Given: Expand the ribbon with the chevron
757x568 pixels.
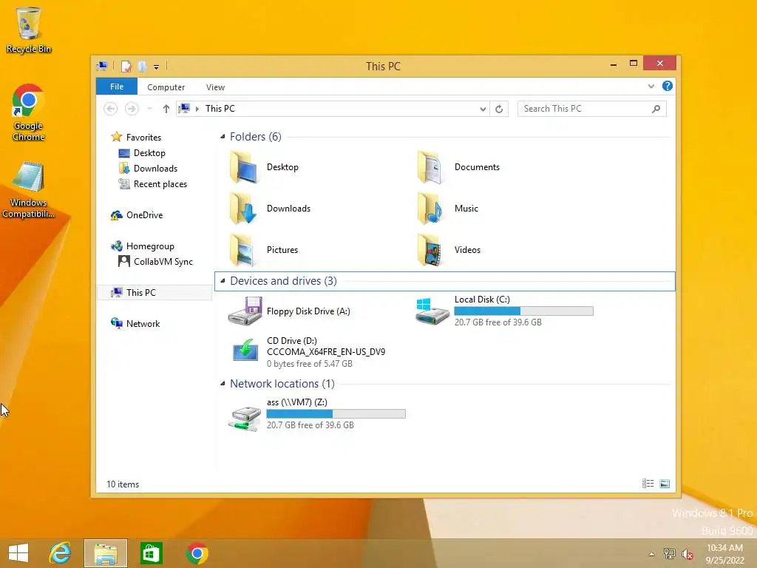Looking at the screenshot, I should pyautogui.click(x=651, y=86).
